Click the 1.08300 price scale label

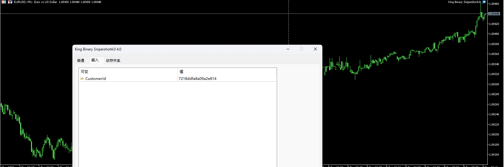494,84
